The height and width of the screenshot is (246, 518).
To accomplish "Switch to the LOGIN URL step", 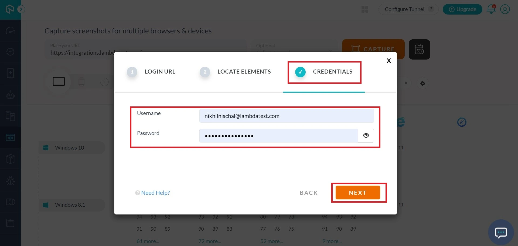I will click(159, 72).
